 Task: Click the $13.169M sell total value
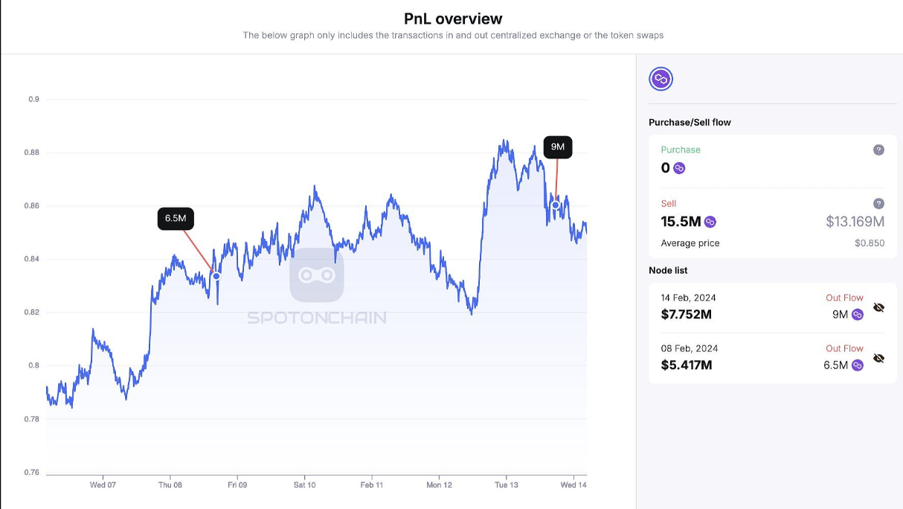coord(855,222)
